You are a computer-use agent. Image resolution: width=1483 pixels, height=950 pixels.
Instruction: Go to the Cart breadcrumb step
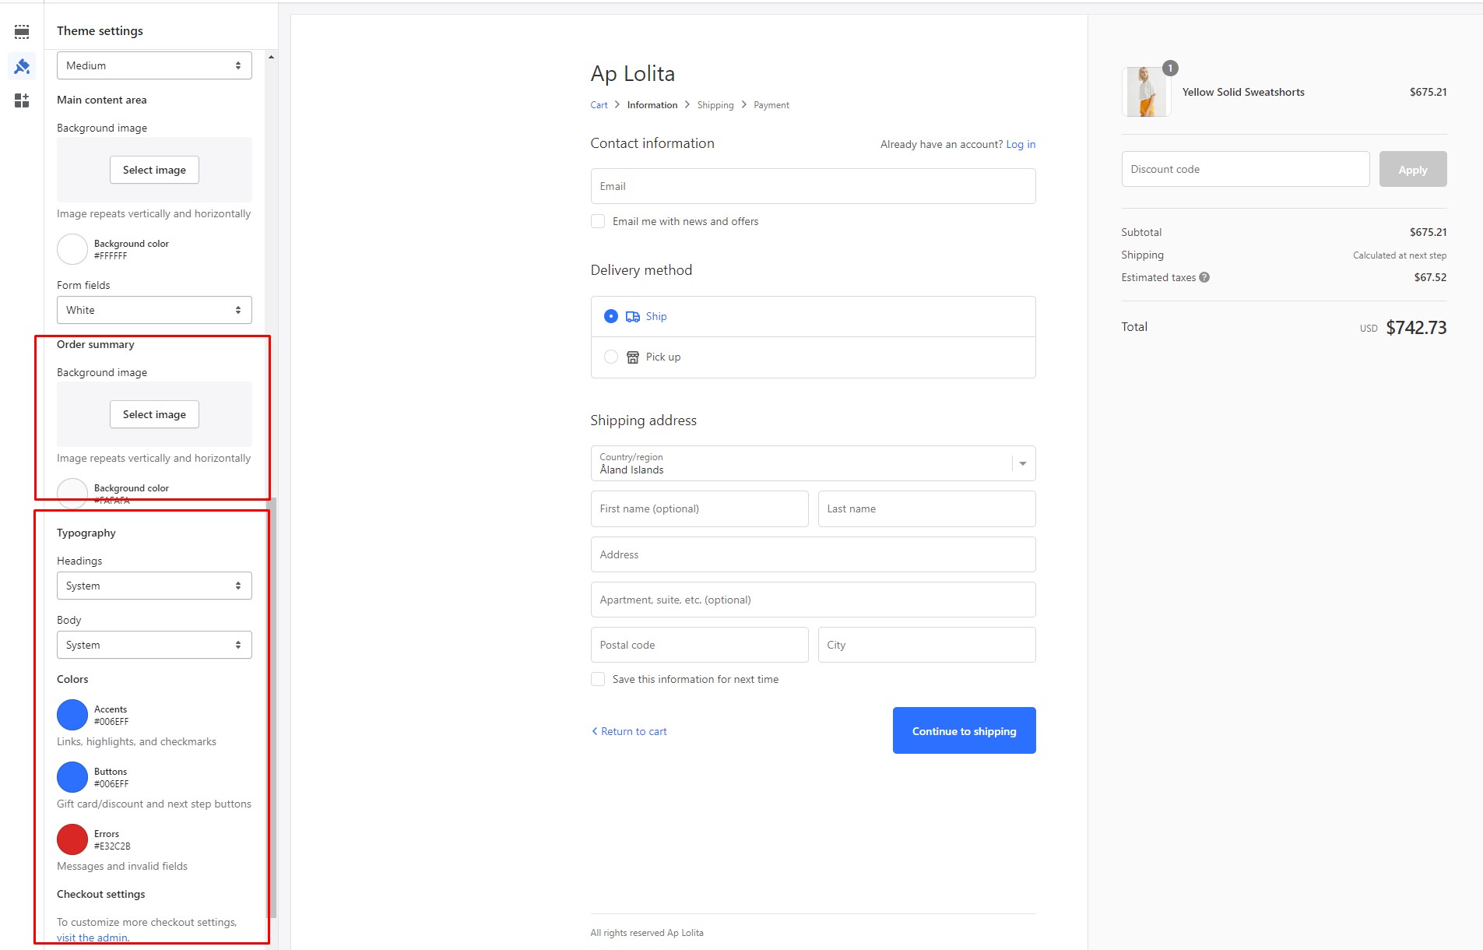click(x=599, y=105)
